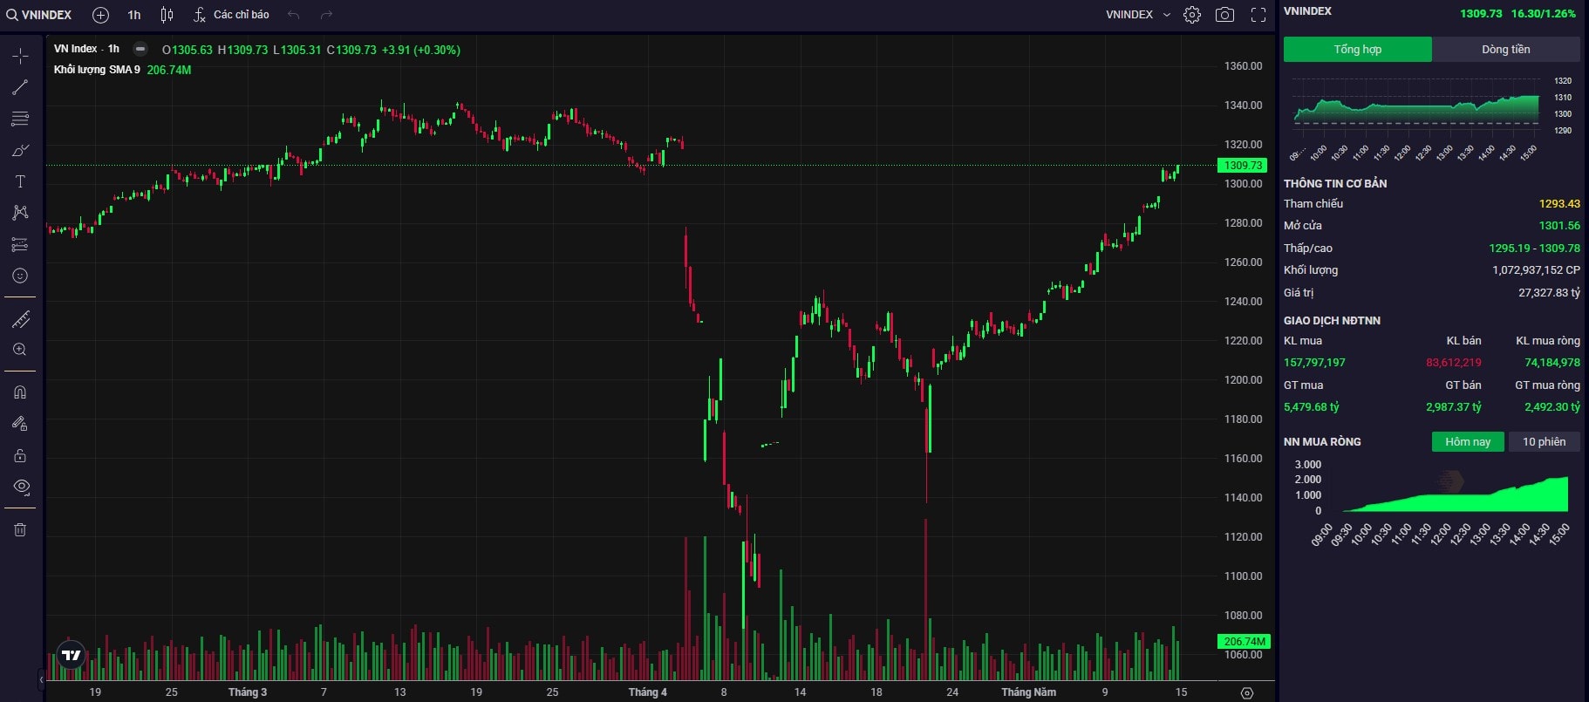Collapse the VN Index legend
Image resolution: width=1589 pixels, height=702 pixels.
140,49
